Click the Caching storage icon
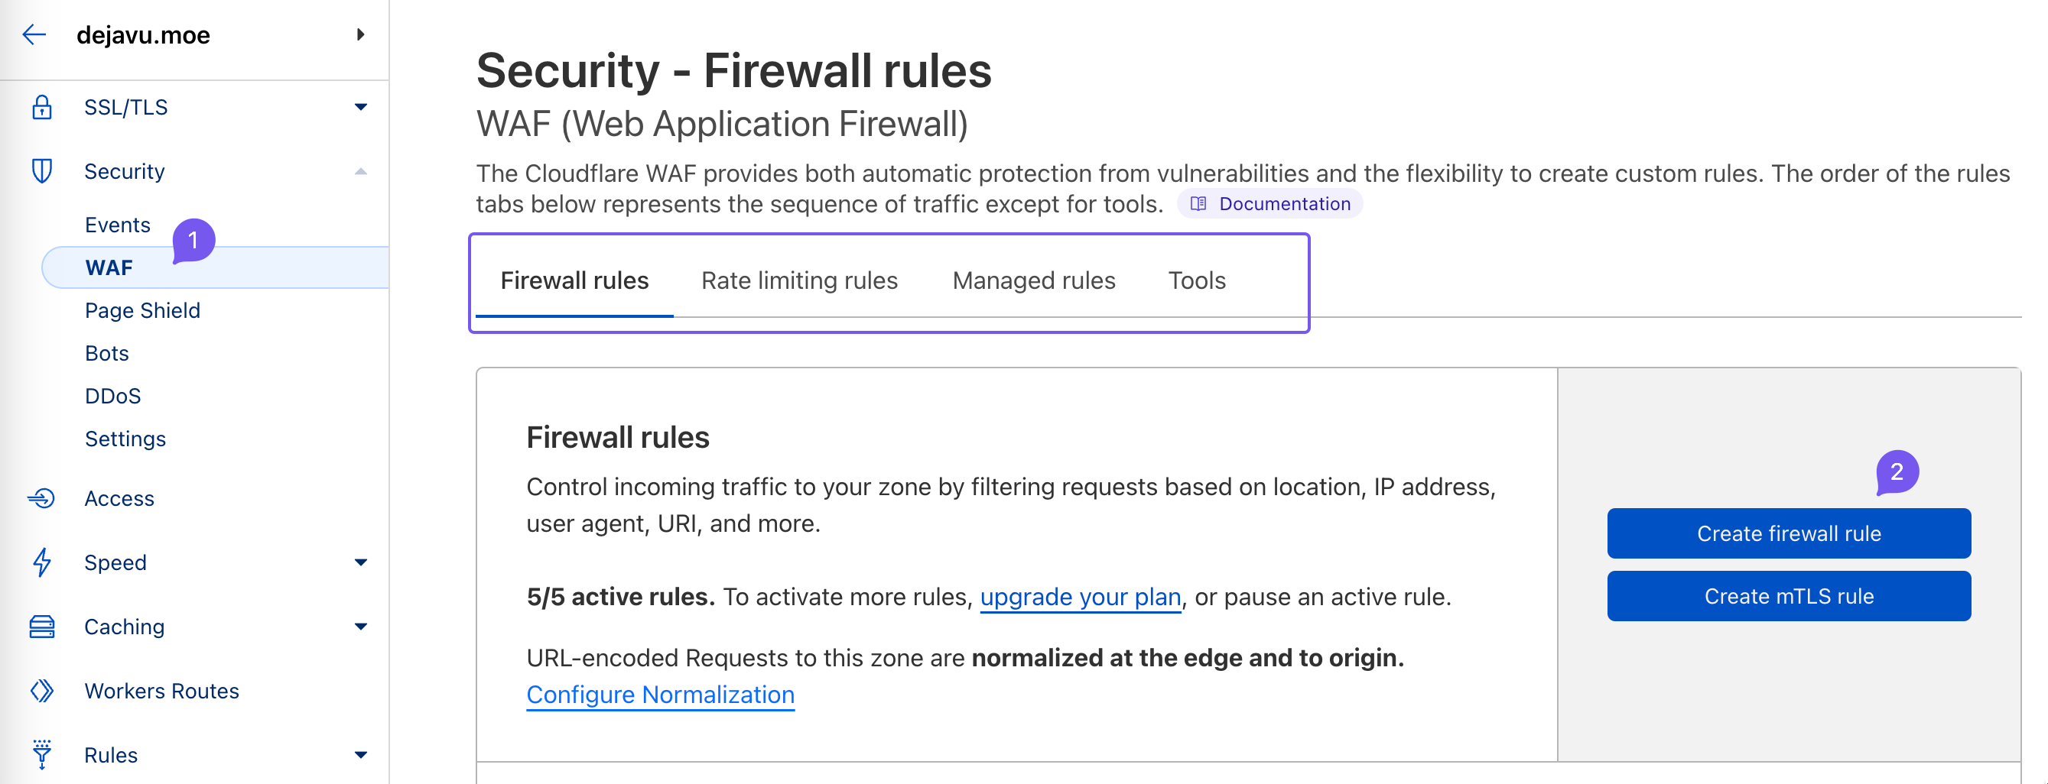Image resolution: width=2048 pixels, height=784 pixels. coord(42,627)
